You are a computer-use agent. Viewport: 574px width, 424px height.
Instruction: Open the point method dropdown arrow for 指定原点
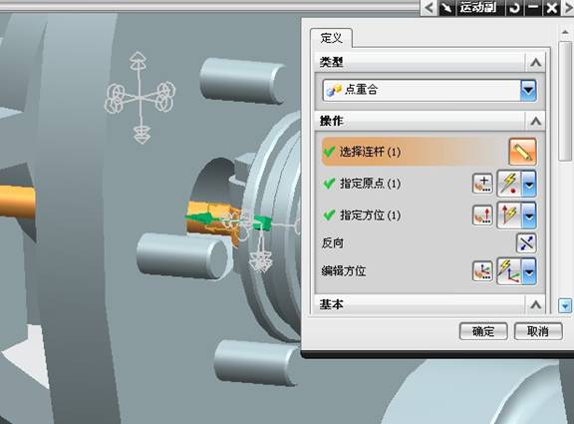click(529, 184)
